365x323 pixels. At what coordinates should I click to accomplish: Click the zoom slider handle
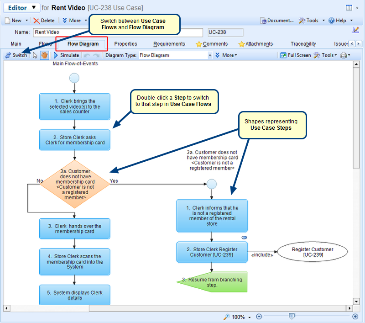pos(292,317)
